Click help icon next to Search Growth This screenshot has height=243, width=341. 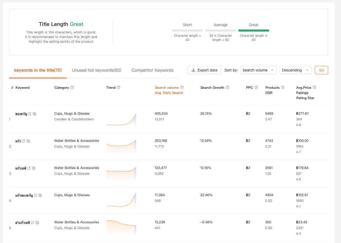click(227, 87)
